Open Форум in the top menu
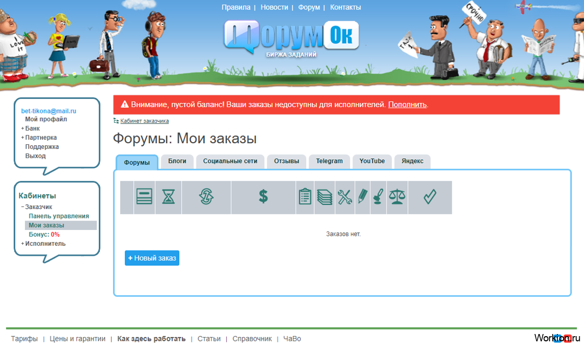The width and height of the screenshot is (584, 345). (x=309, y=7)
